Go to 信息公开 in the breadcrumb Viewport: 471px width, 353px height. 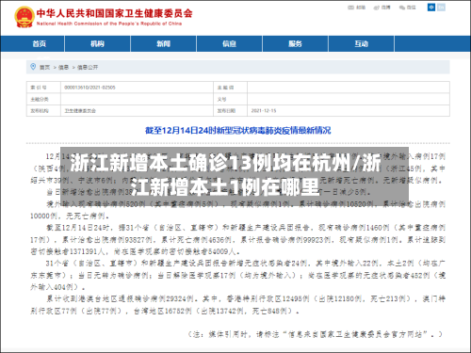pyautogui.click(x=88, y=67)
